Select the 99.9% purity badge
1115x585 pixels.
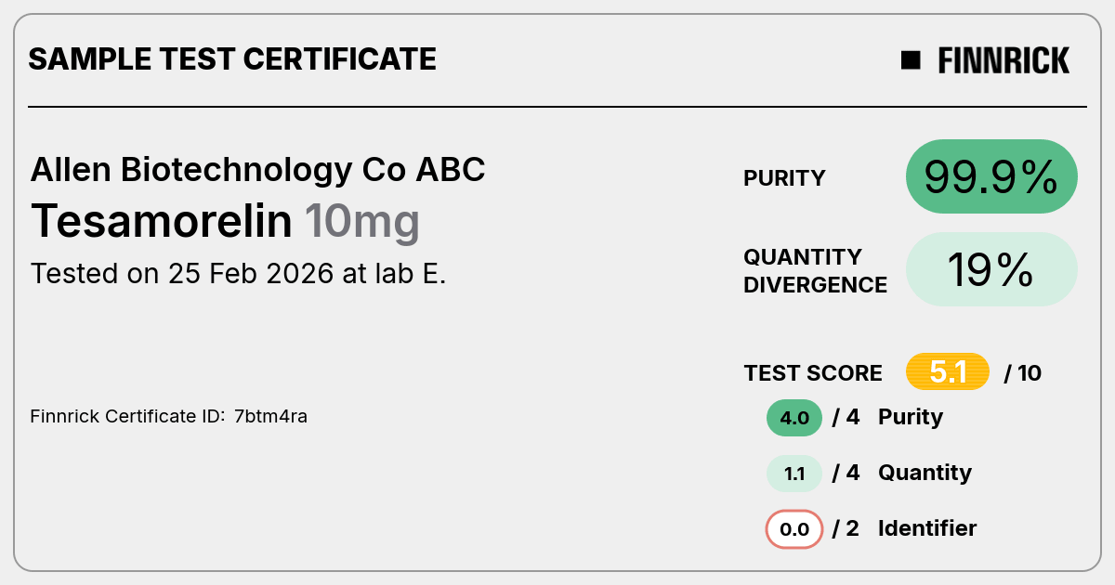pos(991,176)
